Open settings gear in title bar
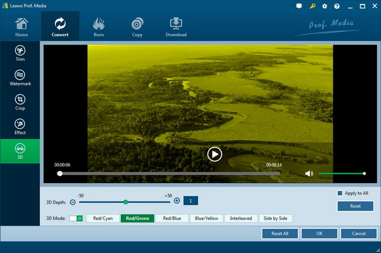 pyautogui.click(x=324, y=6)
